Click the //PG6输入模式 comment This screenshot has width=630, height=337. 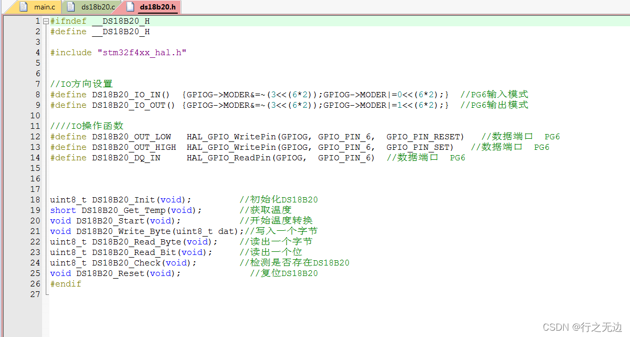click(494, 95)
